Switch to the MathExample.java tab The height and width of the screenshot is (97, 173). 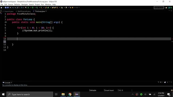tap(23, 11)
